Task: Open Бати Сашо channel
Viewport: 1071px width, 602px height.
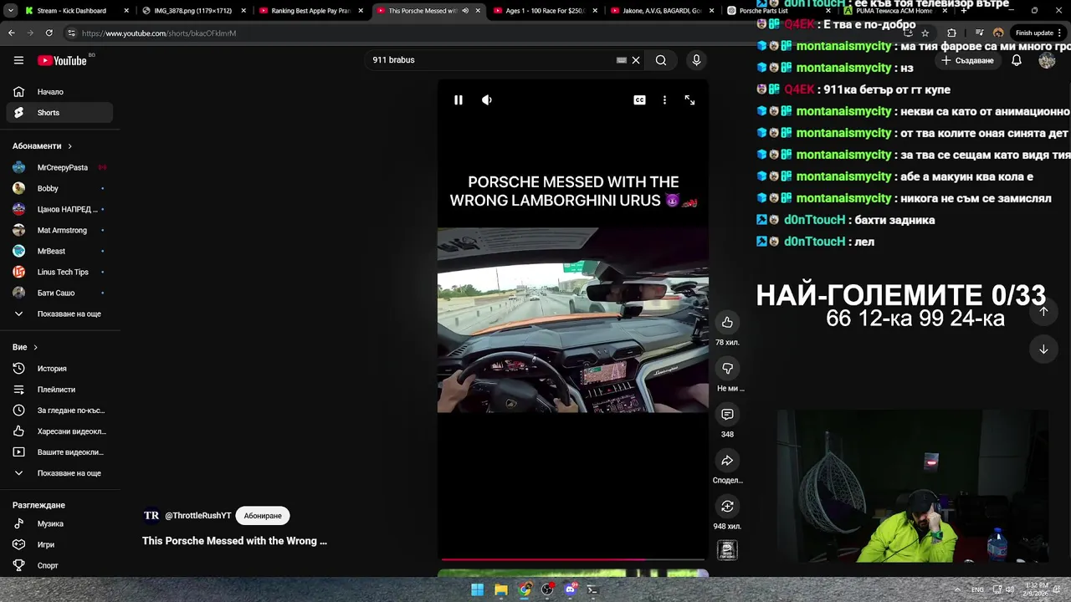Action: point(59,293)
